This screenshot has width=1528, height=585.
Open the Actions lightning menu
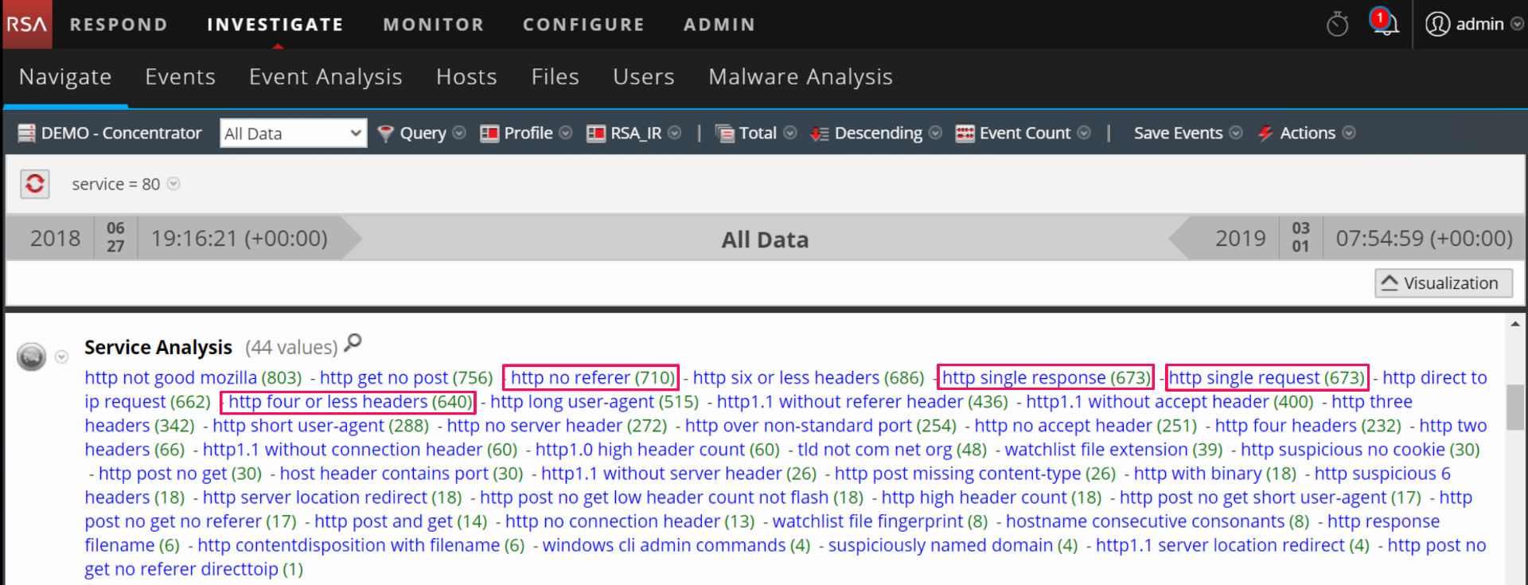tap(1306, 133)
